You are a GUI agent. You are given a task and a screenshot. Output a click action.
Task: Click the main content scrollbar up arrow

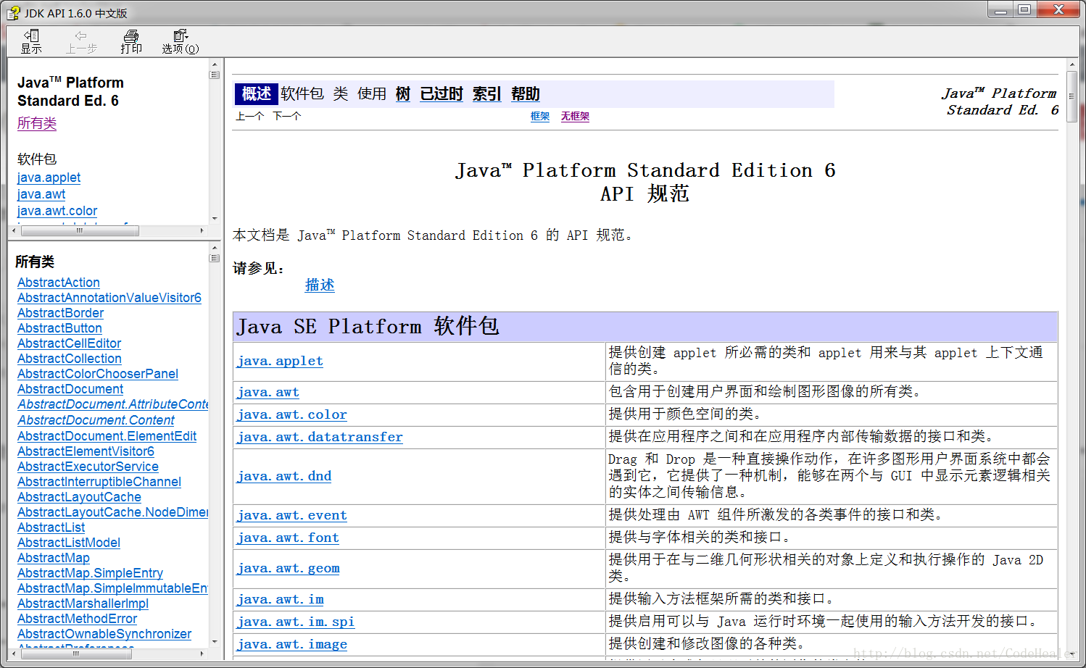pos(1072,65)
